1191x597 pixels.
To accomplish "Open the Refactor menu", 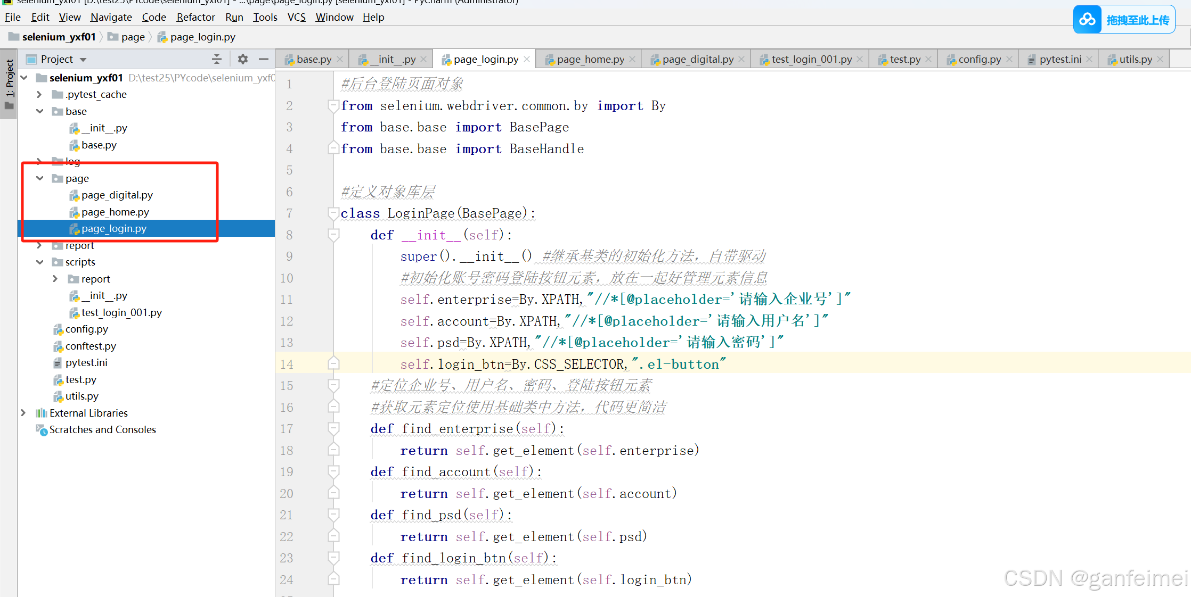I will click(x=195, y=17).
